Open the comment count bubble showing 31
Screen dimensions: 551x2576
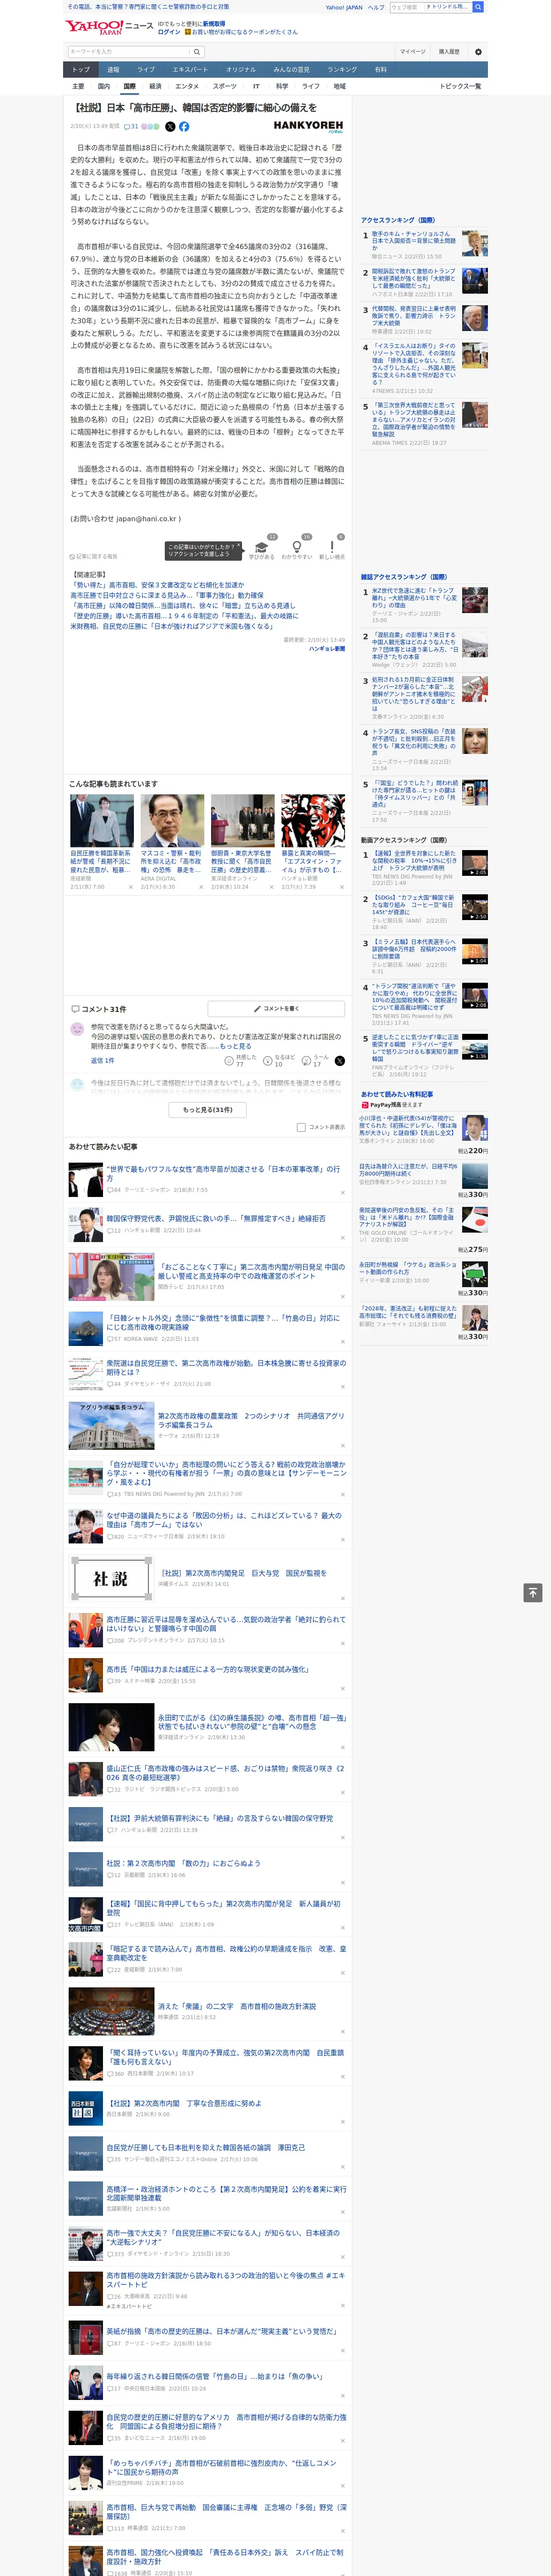tap(131, 127)
